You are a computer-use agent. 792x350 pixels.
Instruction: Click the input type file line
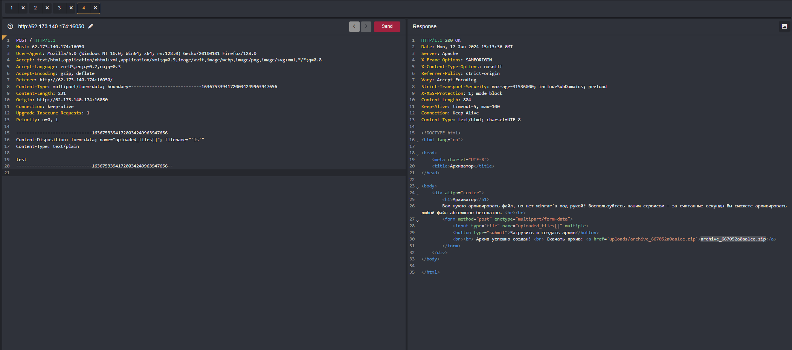pos(520,226)
